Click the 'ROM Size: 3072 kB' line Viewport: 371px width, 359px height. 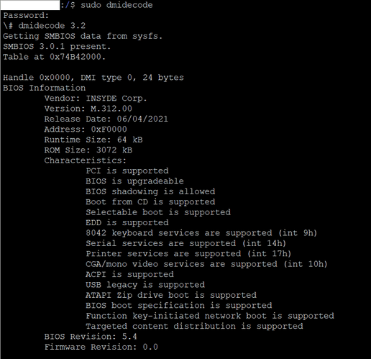(88, 150)
